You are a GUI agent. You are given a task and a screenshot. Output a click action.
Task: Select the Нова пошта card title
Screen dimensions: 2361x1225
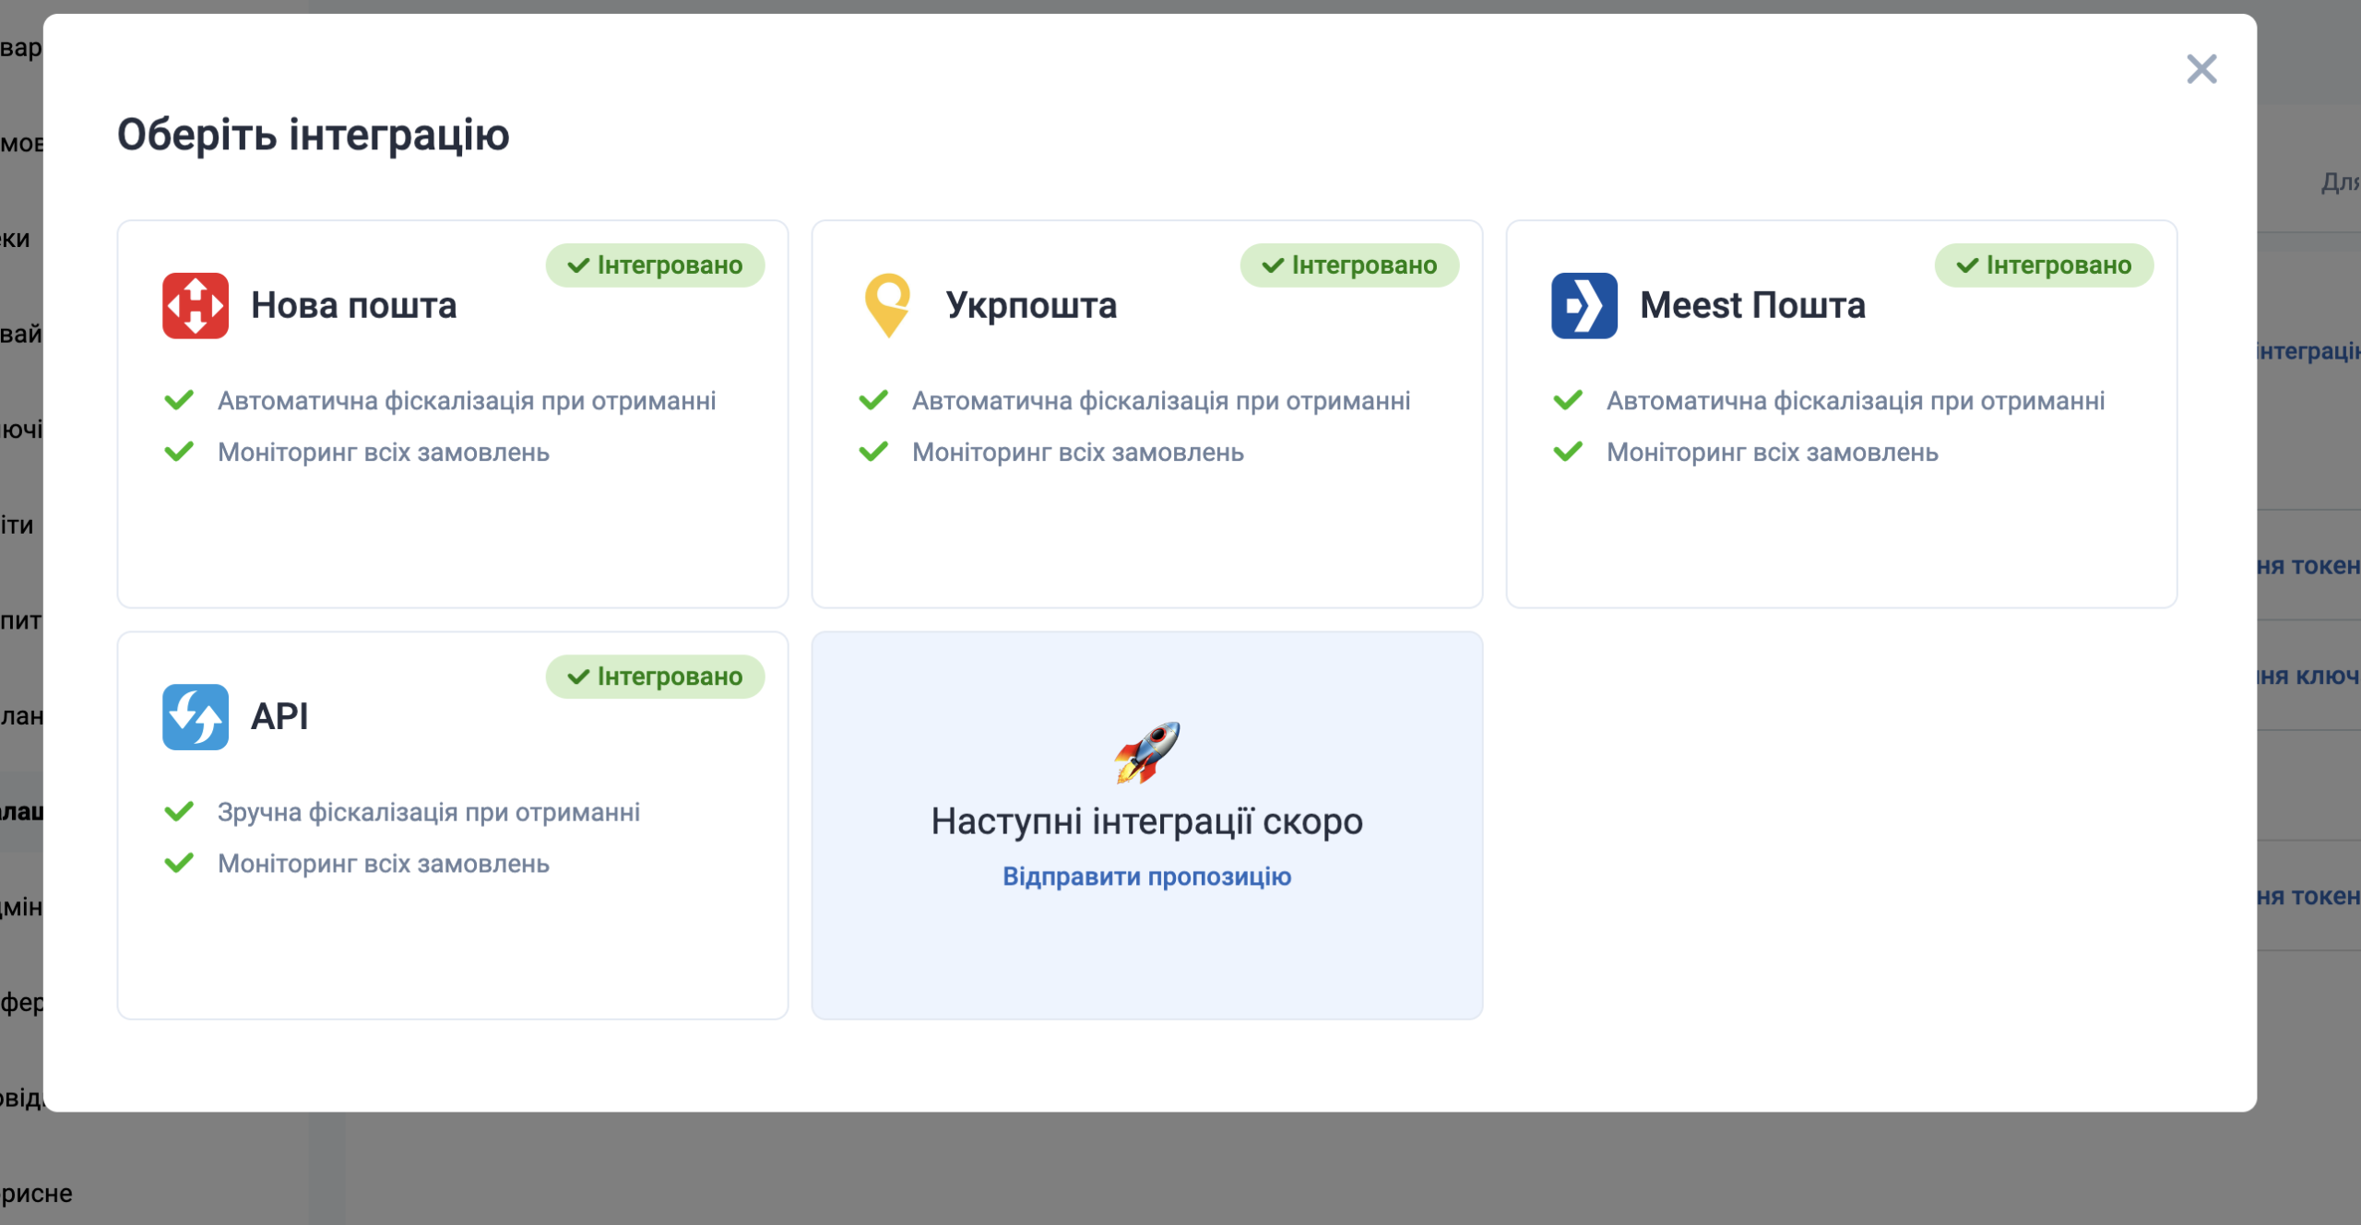pos(353,305)
